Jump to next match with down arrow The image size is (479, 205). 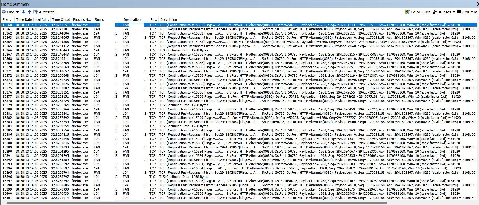[x=23, y=12]
